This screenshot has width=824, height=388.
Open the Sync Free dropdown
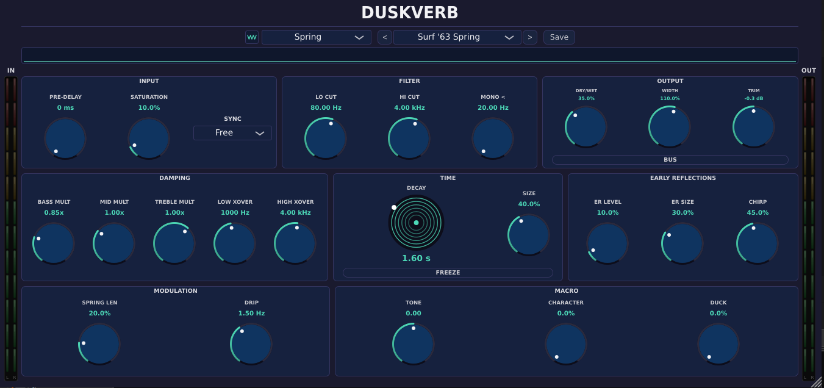pyautogui.click(x=232, y=133)
